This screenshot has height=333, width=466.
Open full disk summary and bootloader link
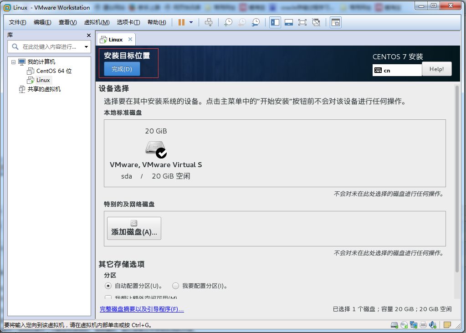coord(142,309)
